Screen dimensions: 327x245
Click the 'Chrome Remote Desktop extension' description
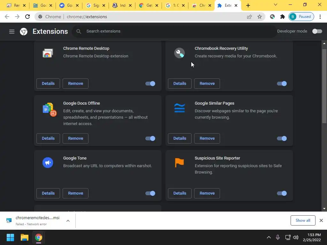pos(96,56)
